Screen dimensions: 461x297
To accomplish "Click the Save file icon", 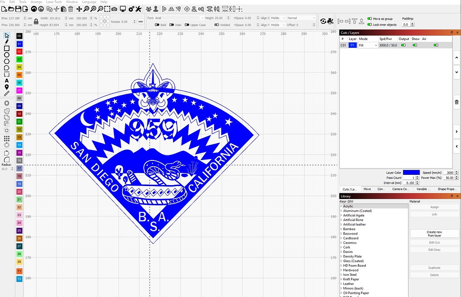I will [x=18, y=9].
